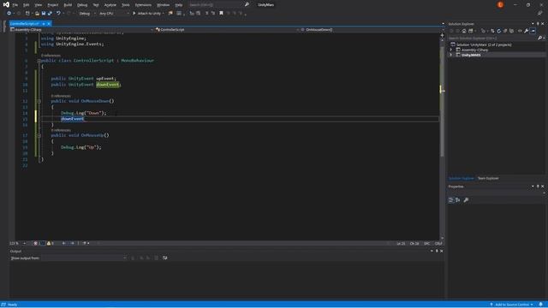548x308 pixels.
Task: Click the Open File folder icon
Action: [37, 14]
